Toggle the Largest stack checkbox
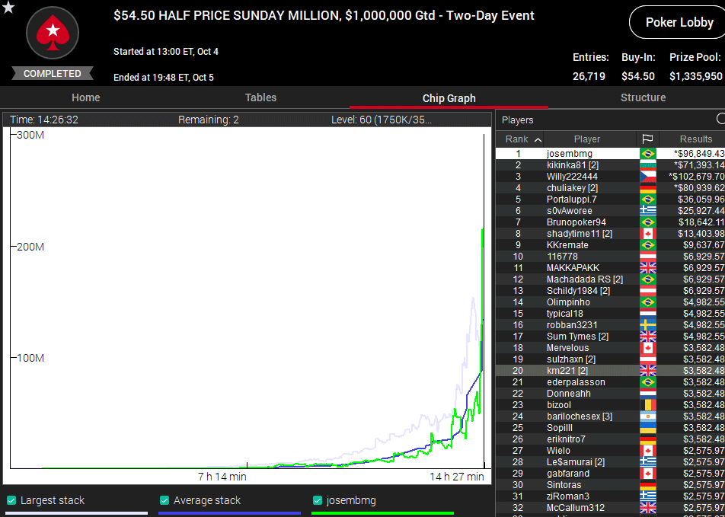This screenshot has width=725, height=517. pyautogui.click(x=11, y=500)
